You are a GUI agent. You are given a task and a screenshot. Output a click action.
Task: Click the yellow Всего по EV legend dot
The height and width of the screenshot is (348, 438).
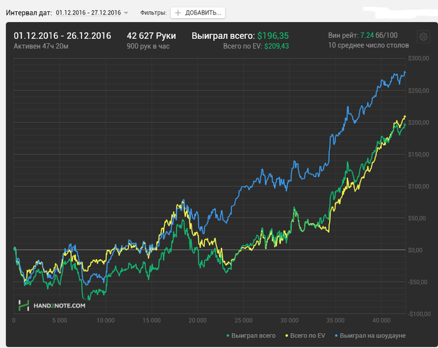pyautogui.click(x=287, y=335)
